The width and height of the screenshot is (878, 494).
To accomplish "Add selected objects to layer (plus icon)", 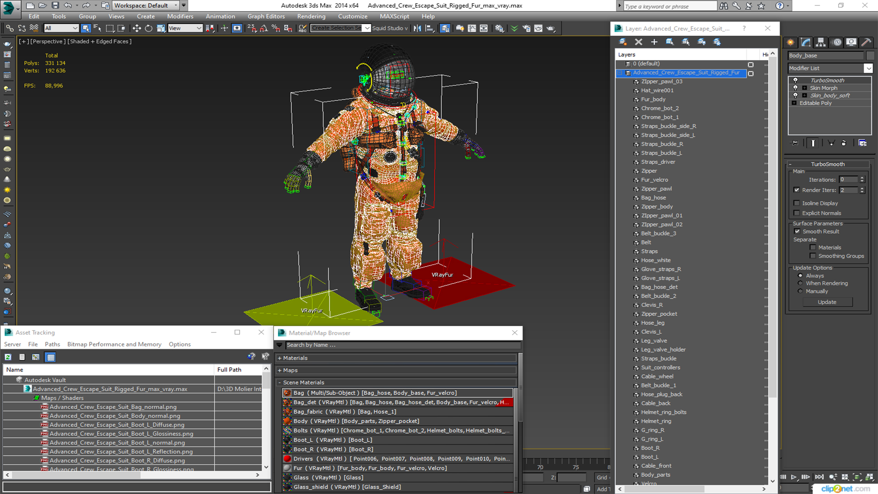I will tap(654, 42).
